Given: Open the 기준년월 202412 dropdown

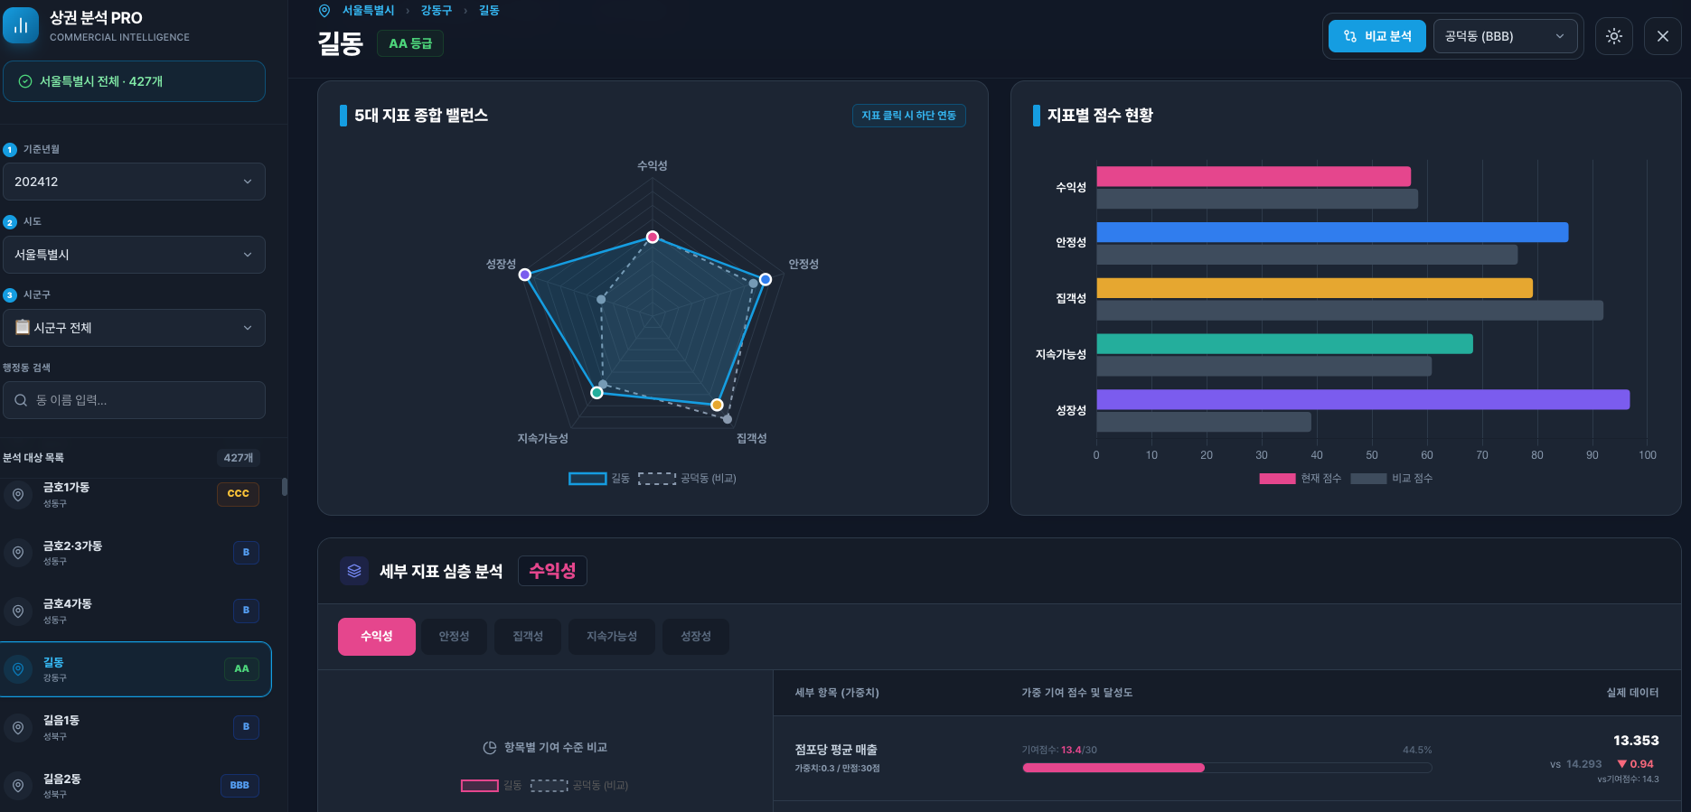Looking at the screenshot, I should coord(134,182).
